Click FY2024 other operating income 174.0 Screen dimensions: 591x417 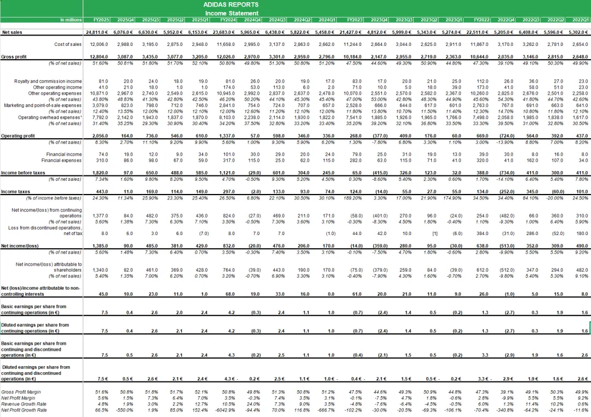(229, 87)
